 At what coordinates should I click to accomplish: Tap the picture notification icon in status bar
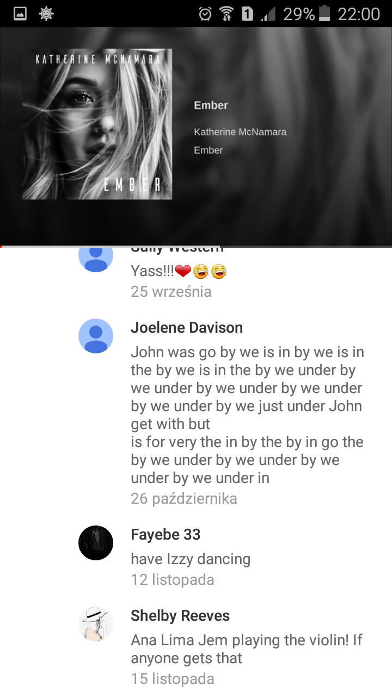coord(20,14)
